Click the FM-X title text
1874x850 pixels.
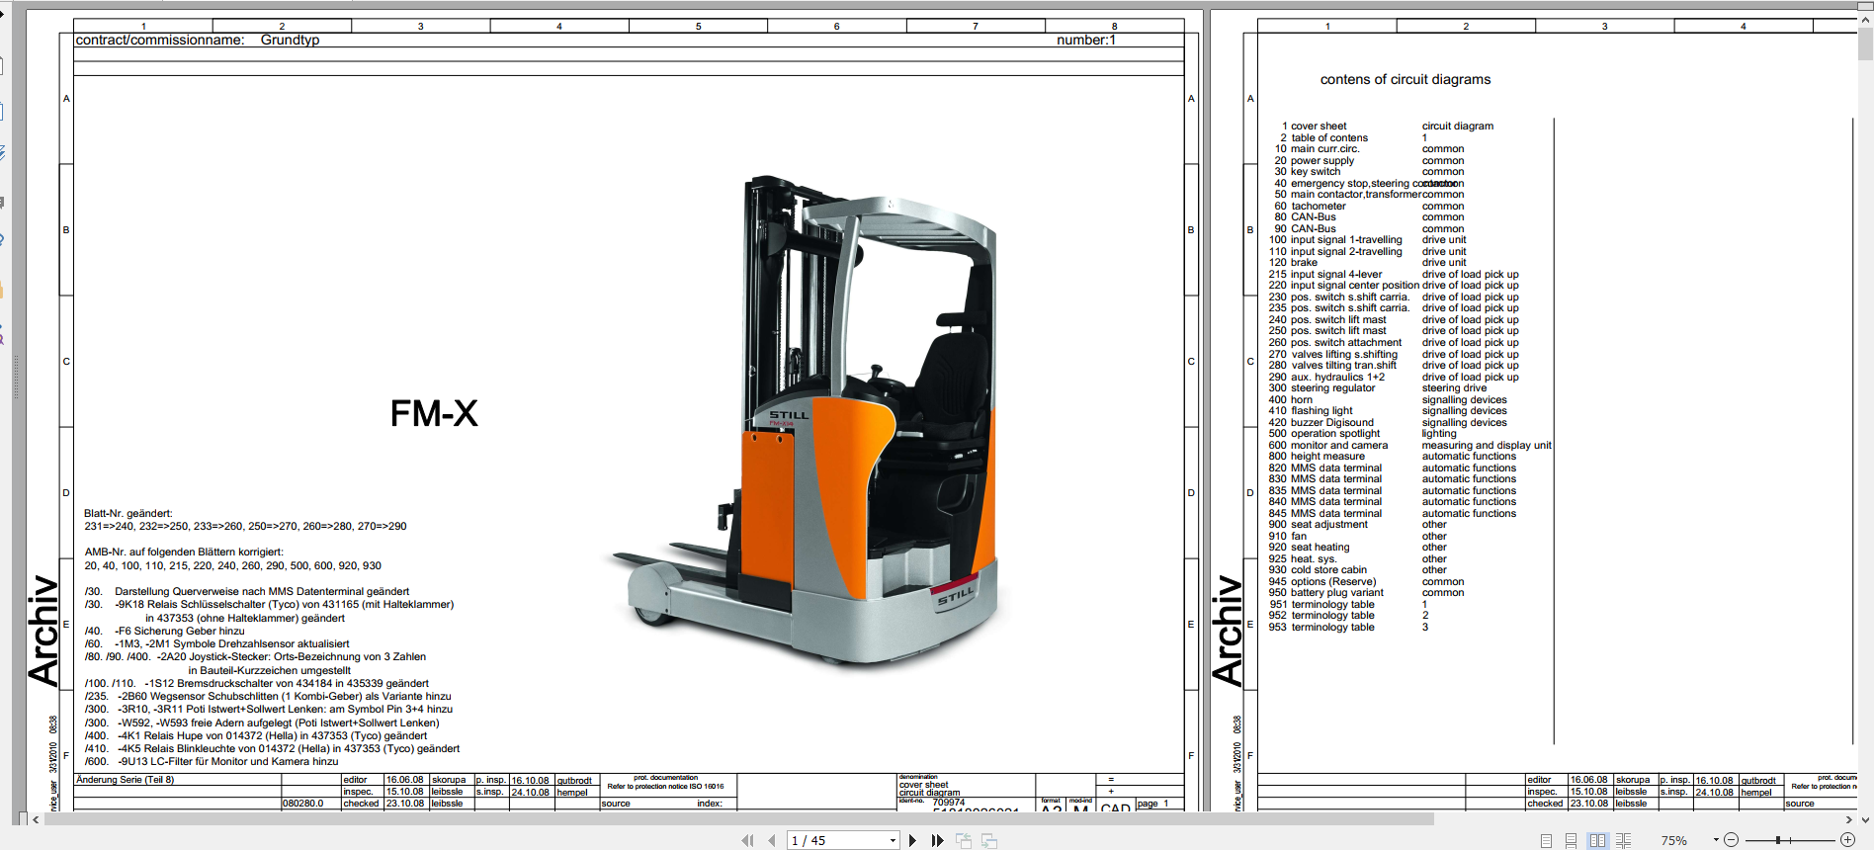click(434, 413)
